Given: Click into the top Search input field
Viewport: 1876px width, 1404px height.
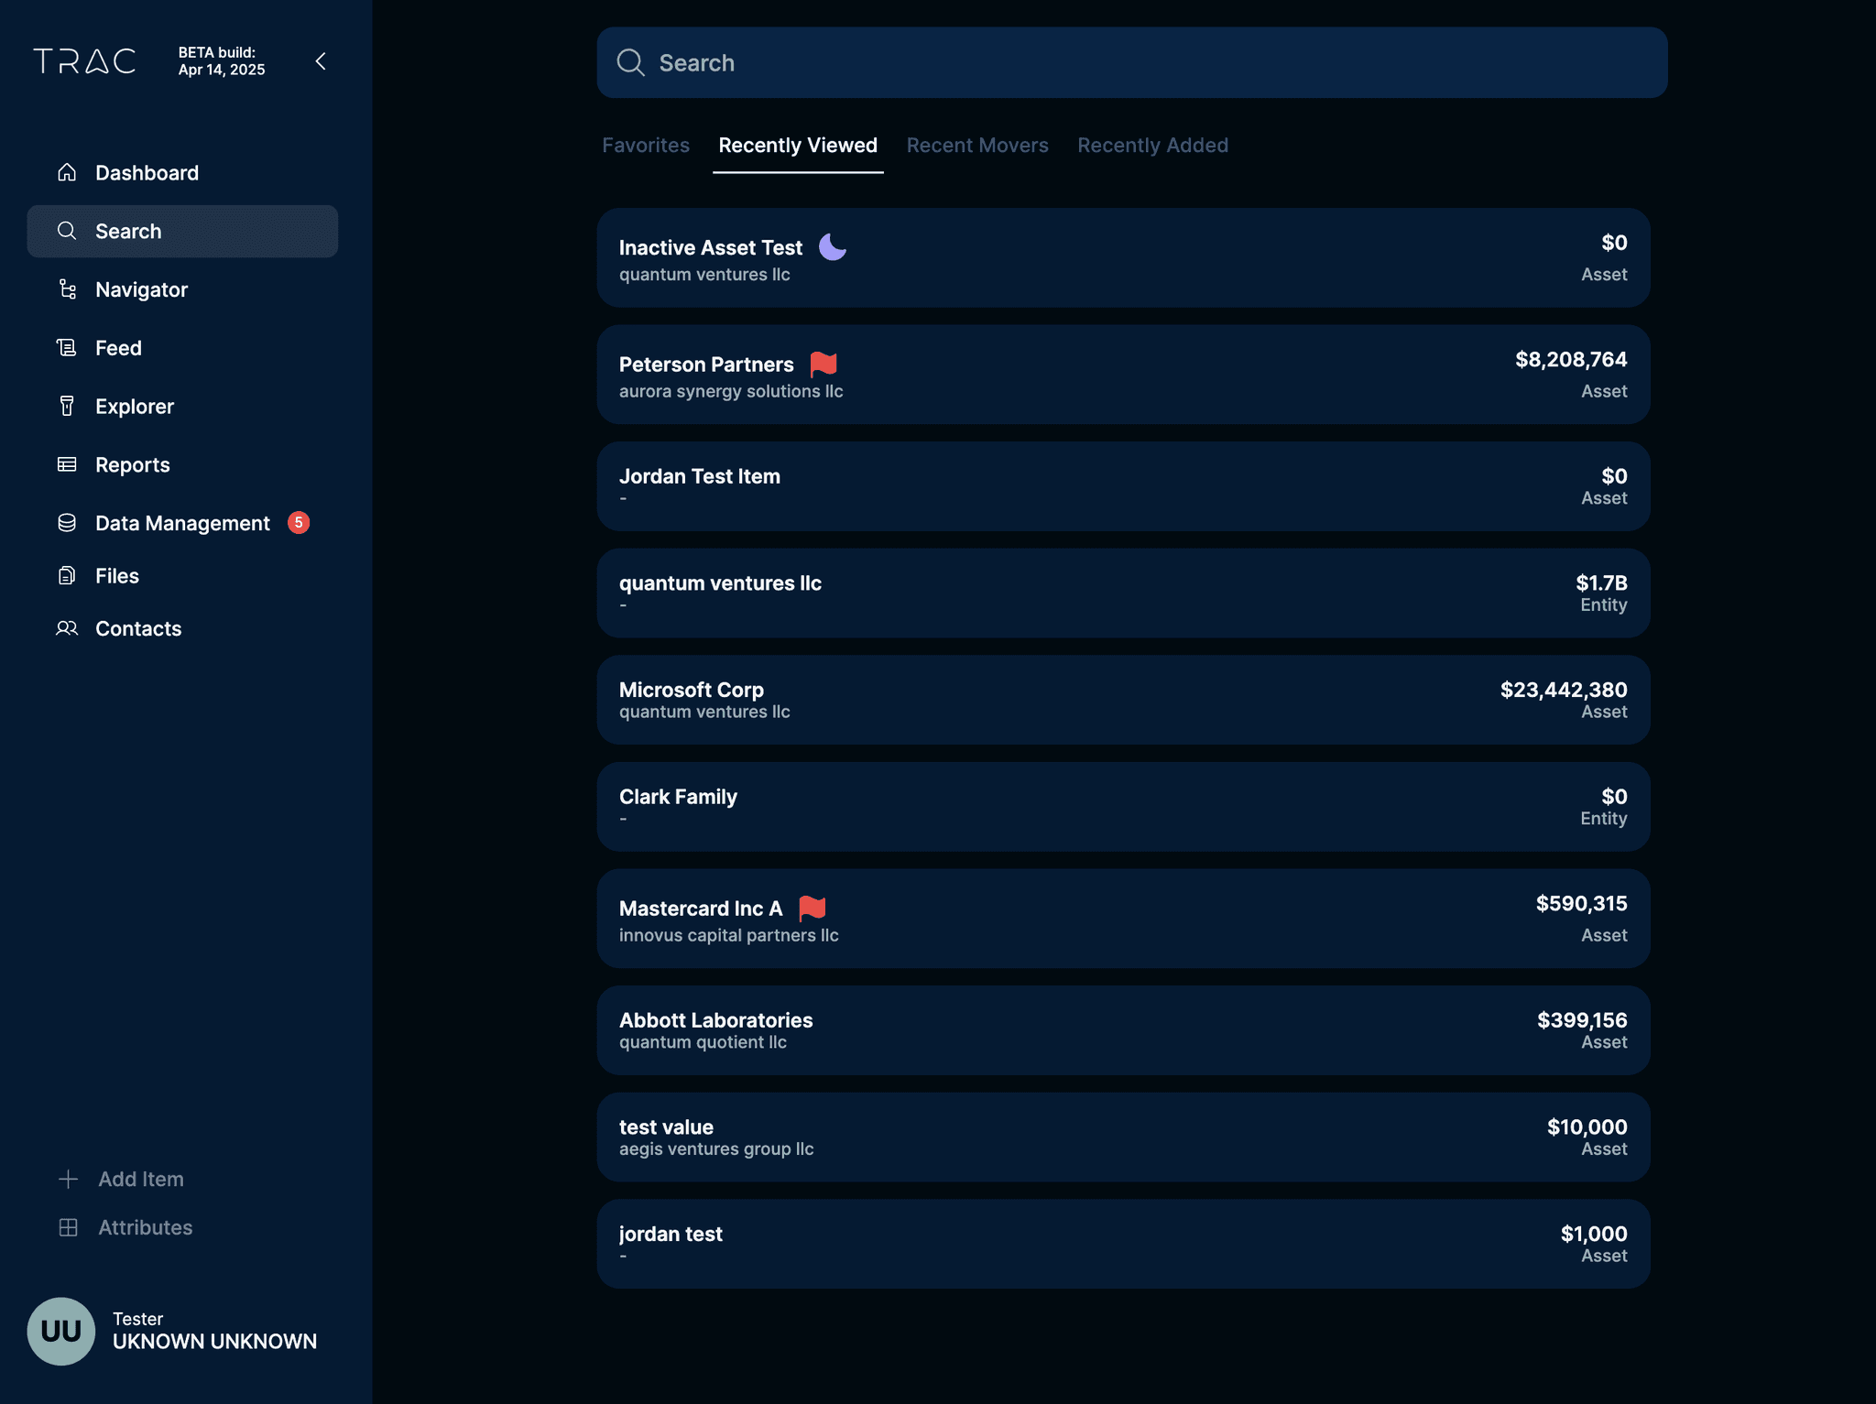Looking at the screenshot, I should tap(1131, 62).
